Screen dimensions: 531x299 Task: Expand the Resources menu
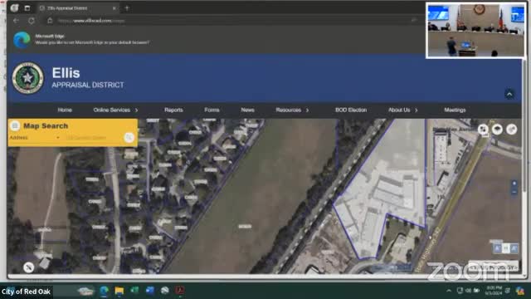[x=292, y=110]
